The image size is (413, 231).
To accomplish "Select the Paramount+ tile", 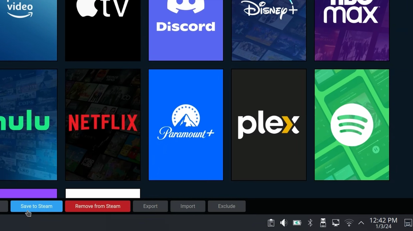I will point(186,125).
